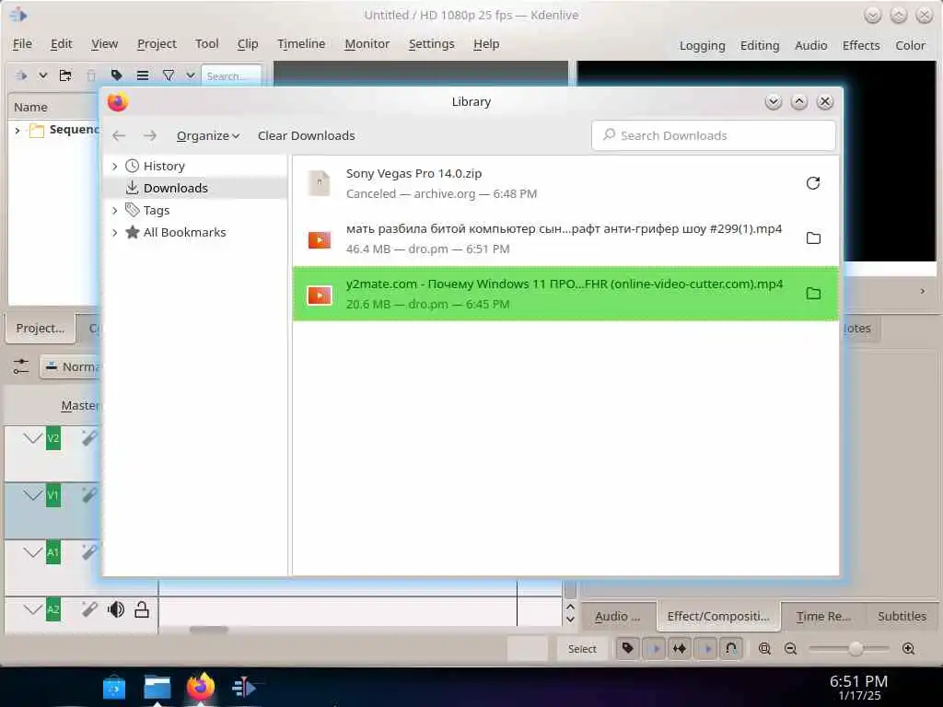
Task: Open the bin hamburger options menu
Action: (x=143, y=75)
